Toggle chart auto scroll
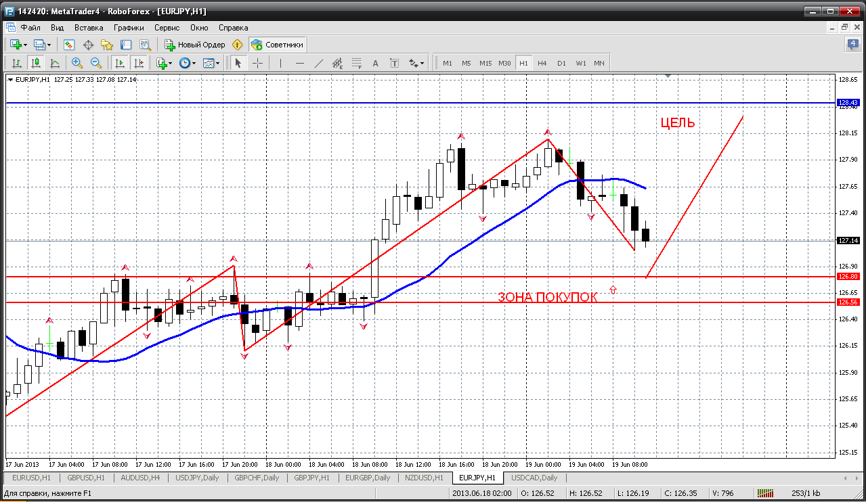The width and height of the screenshot is (866, 502). [120, 63]
